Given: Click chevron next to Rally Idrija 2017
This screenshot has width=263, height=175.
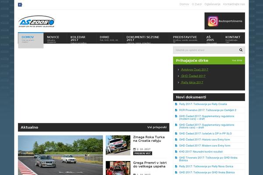Looking at the screenshot, I should (x=178, y=82).
